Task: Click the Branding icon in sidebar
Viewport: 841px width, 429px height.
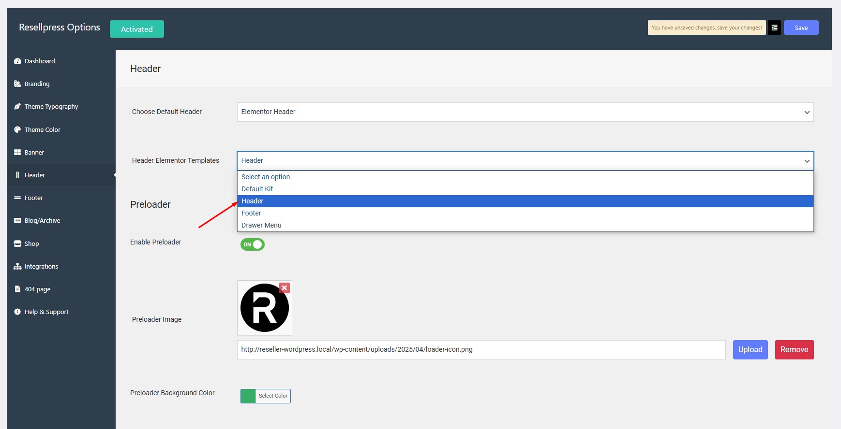Action: point(17,84)
